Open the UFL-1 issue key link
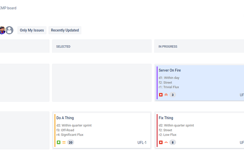 coord(142,143)
